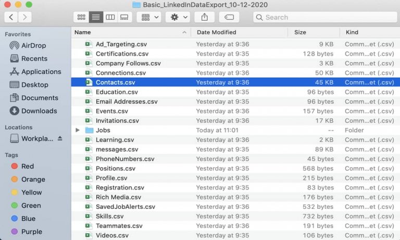Viewport: 400px width, 240px height.
Task: Open AirDrop from the sidebar
Action: point(34,46)
